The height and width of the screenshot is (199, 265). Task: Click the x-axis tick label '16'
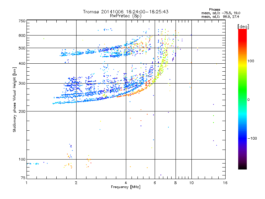[x=225, y=183]
